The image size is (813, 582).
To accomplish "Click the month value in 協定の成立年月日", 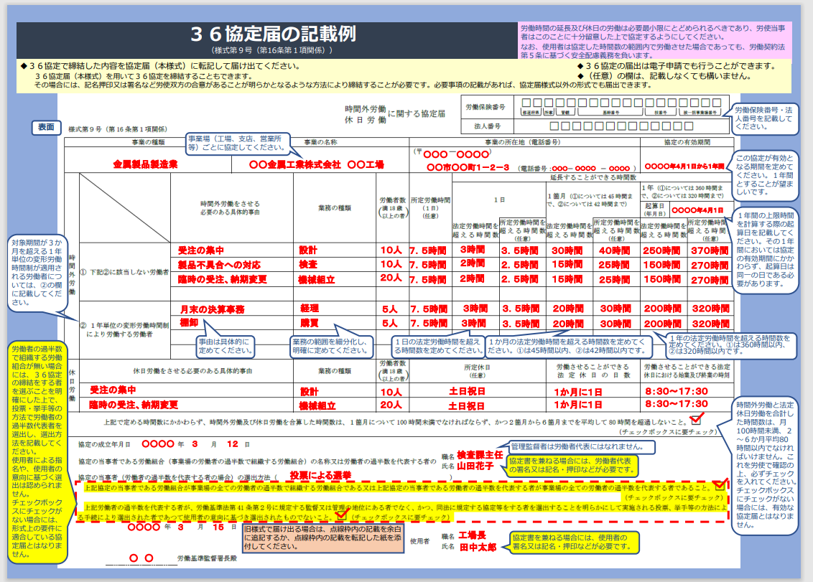I will point(195,444).
